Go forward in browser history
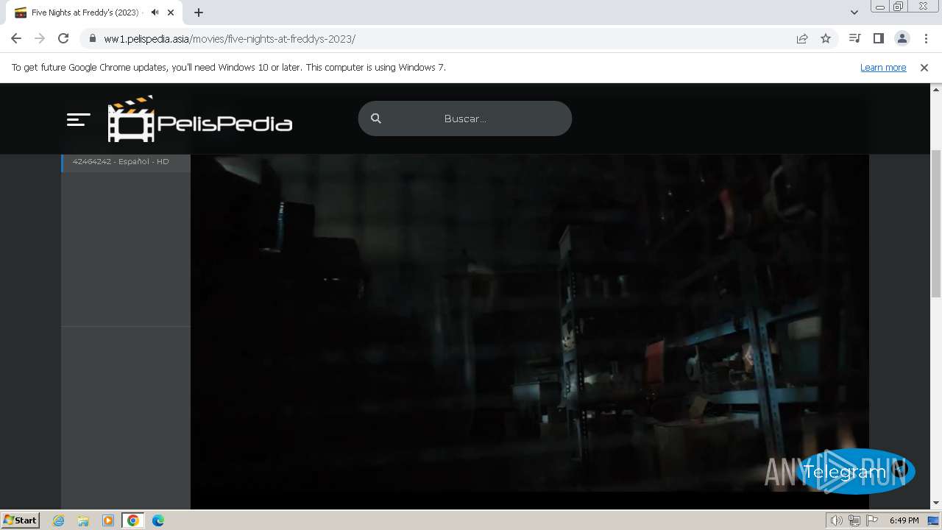This screenshot has width=942, height=530. click(40, 38)
